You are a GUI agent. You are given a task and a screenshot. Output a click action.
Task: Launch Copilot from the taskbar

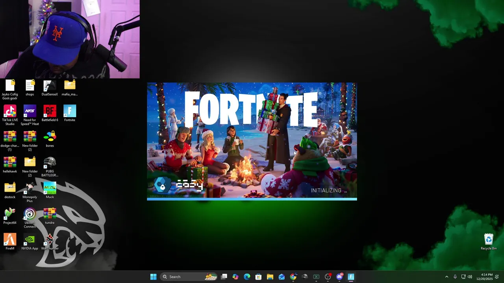(x=235, y=277)
